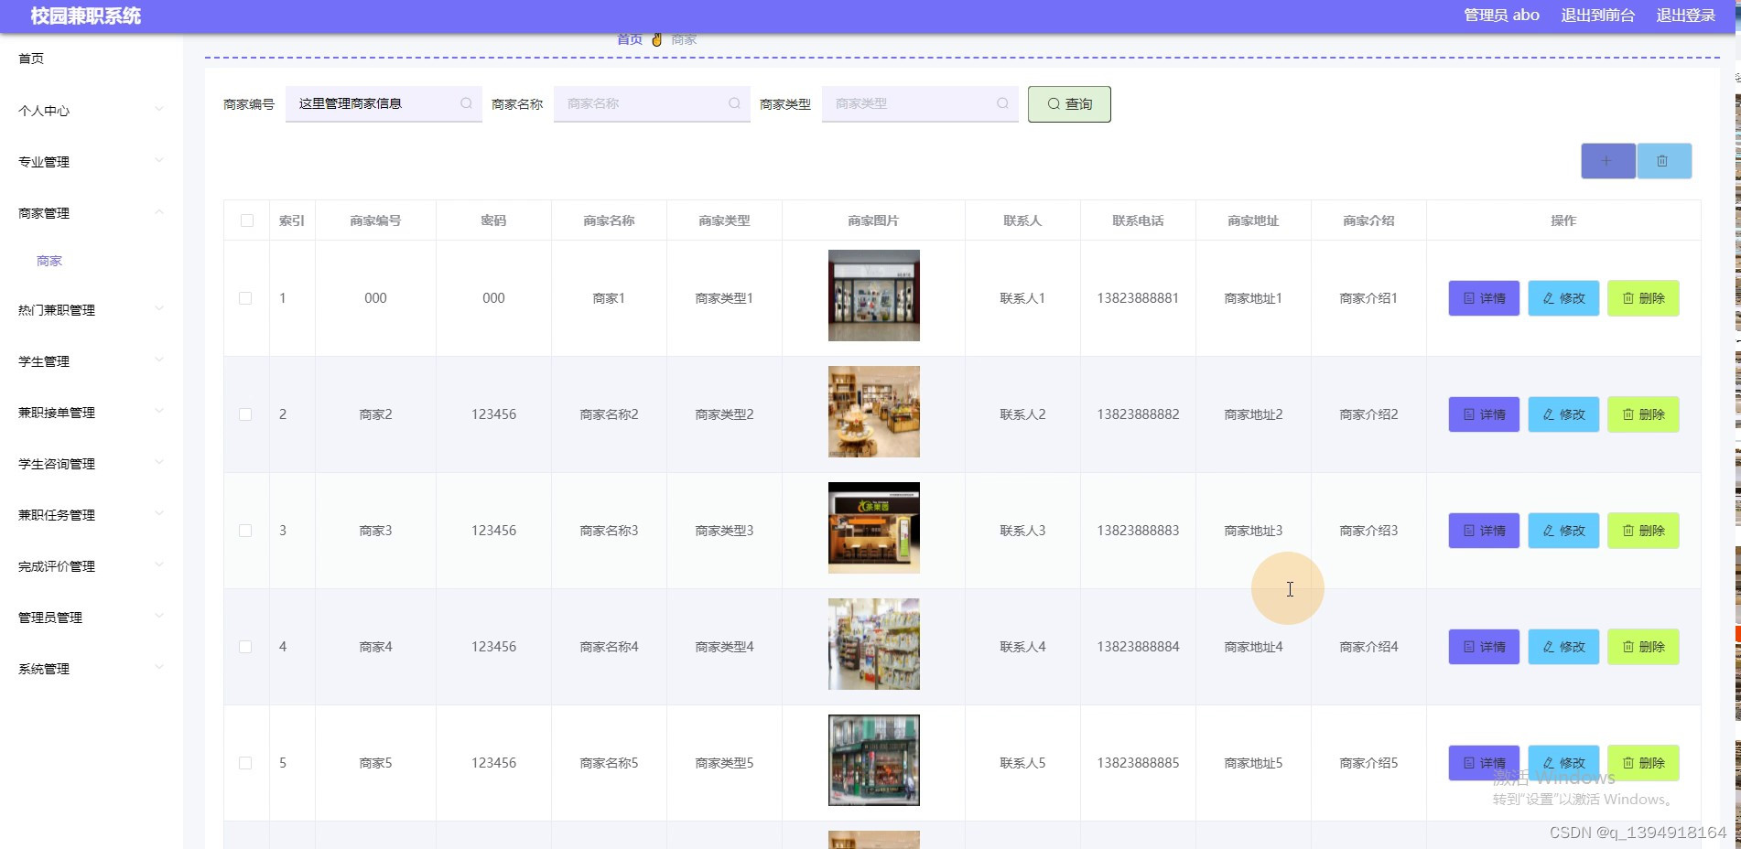Open 详情 for 商家名称2 row

click(x=1484, y=414)
